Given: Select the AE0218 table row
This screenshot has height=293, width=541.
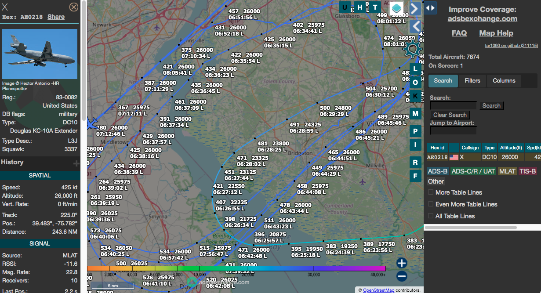Looking at the screenshot, I should (483, 157).
